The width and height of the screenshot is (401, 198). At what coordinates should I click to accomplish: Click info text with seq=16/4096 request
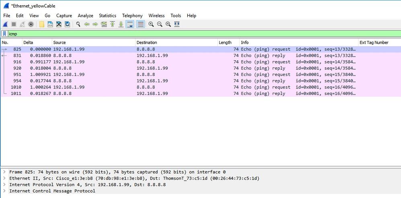click(298, 87)
